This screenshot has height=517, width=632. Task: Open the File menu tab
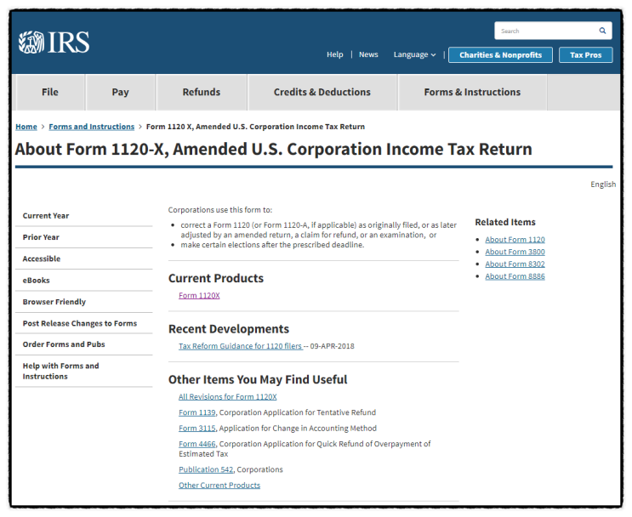point(50,92)
